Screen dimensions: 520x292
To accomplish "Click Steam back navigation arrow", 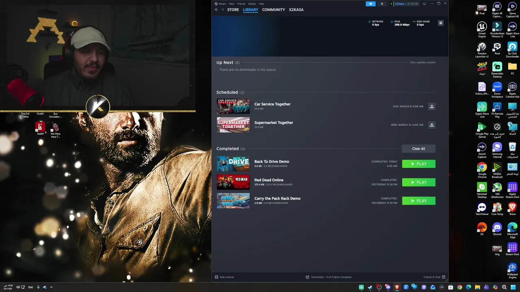I will coord(217,10).
